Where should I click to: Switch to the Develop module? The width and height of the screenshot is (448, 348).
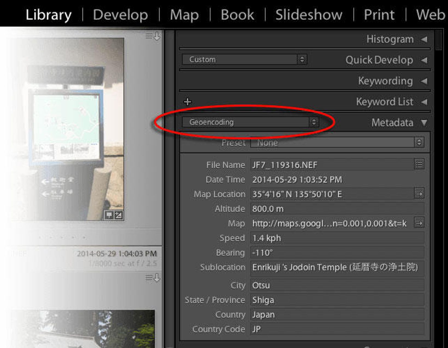point(120,15)
